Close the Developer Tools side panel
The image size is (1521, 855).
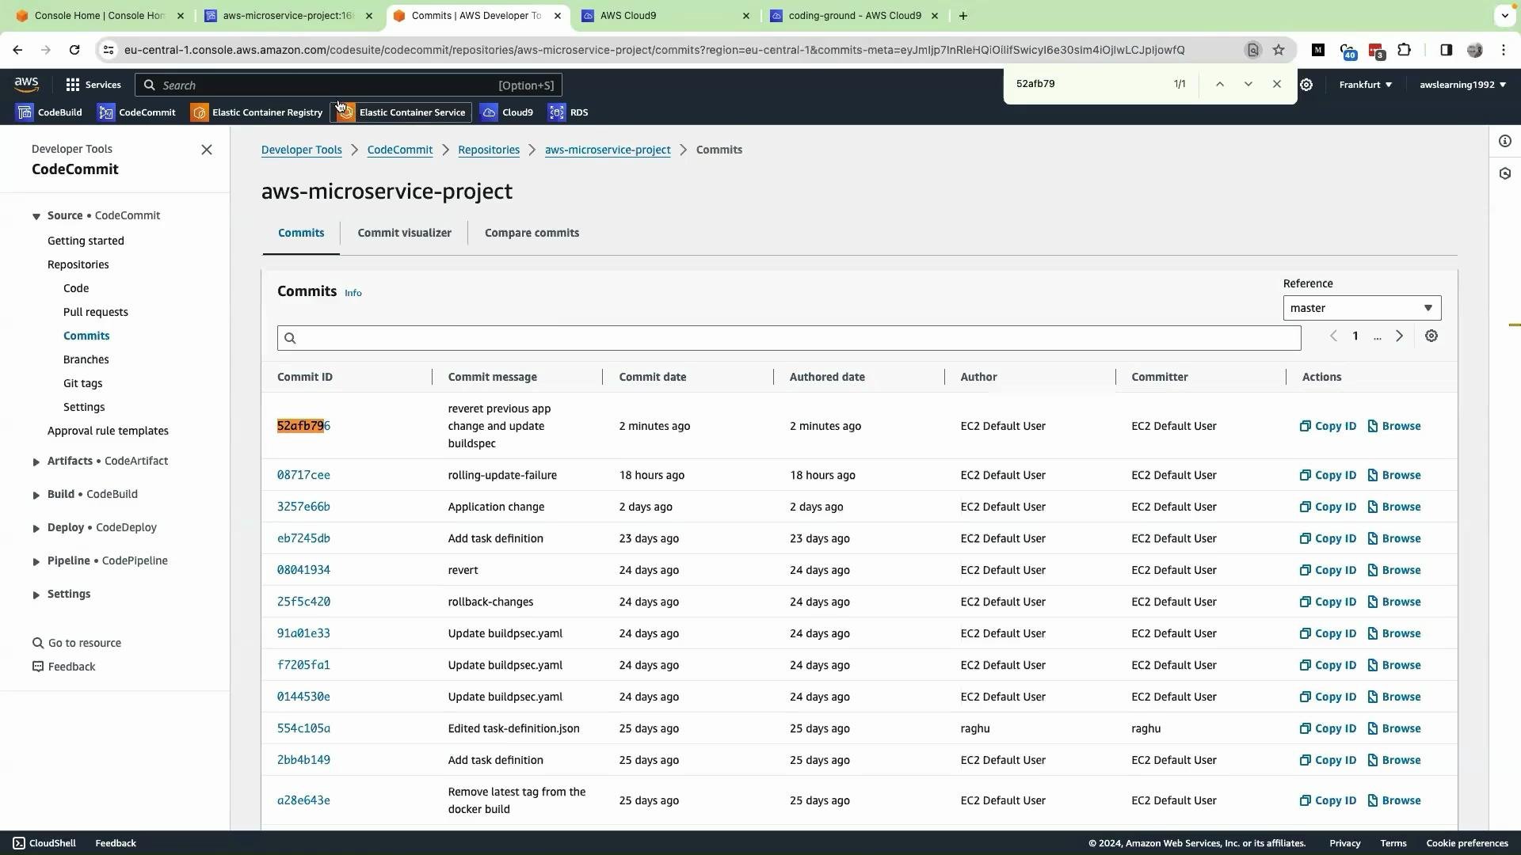207,150
